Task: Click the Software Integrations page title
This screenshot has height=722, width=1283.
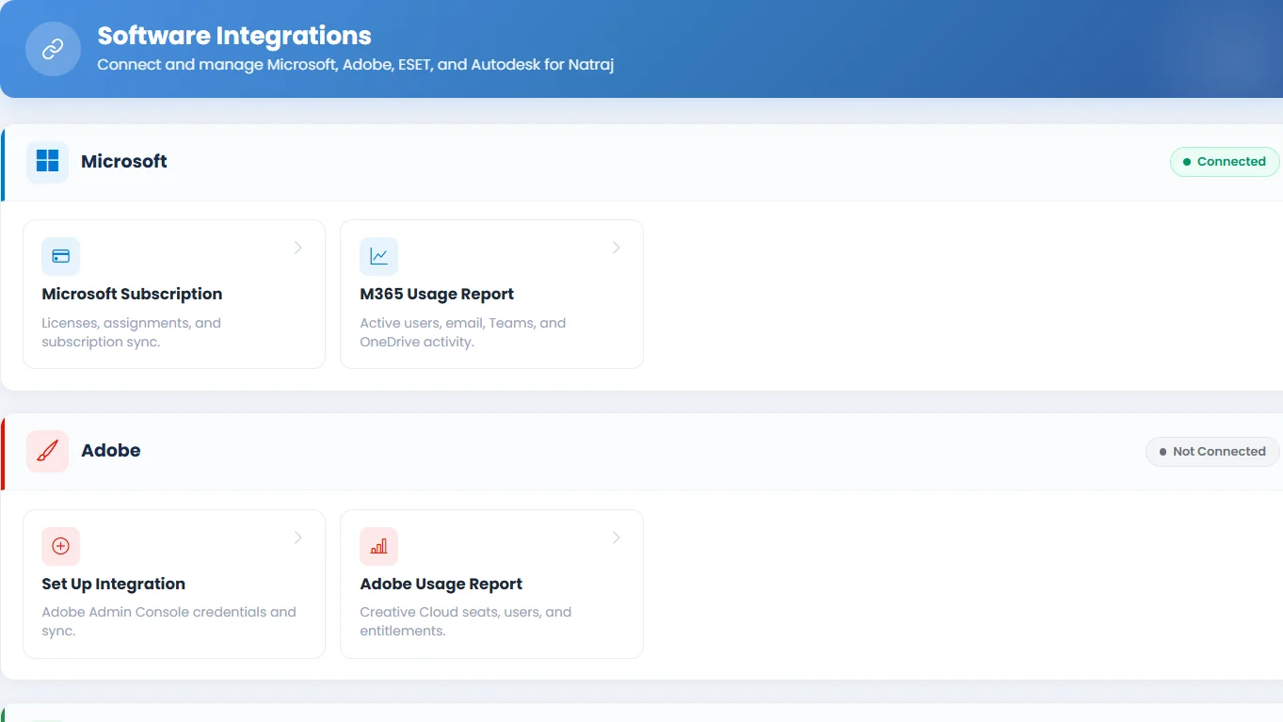Action: click(234, 36)
